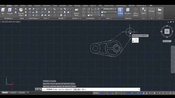This screenshot has width=175, height=98.
Task: Switch to the Layout1 tab
Action: [13, 92]
